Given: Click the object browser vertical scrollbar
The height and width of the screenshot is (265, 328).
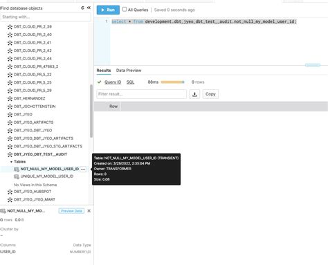Looking at the screenshot, I should coord(91,111).
